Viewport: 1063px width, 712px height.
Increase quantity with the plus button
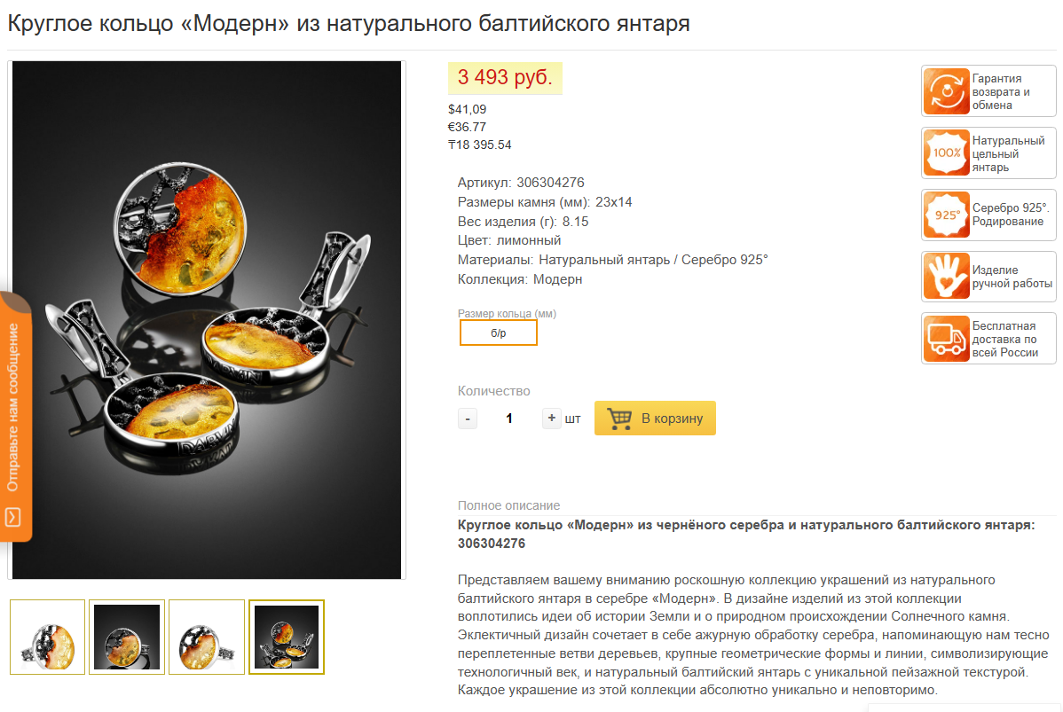551,418
